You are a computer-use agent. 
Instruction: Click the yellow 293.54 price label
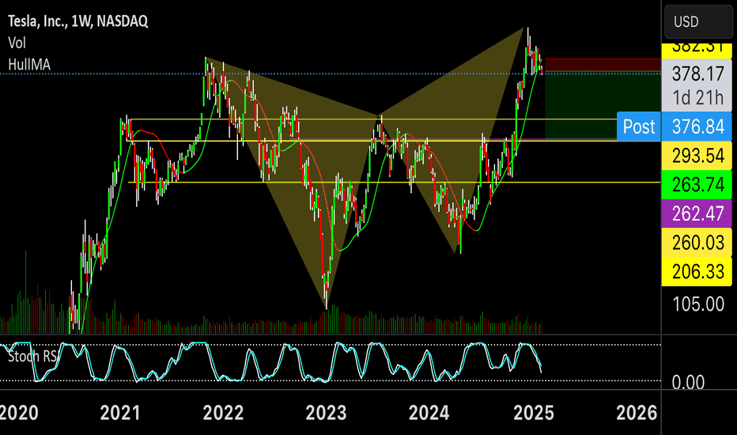[697, 156]
